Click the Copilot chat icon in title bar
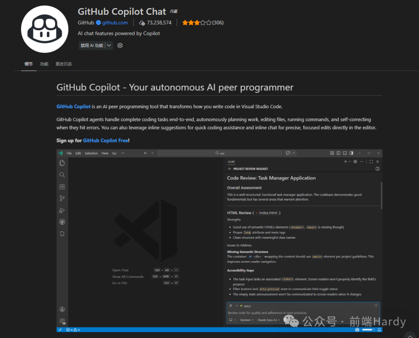The height and width of the screenshot is (338, 419). [x=288, y=153]
